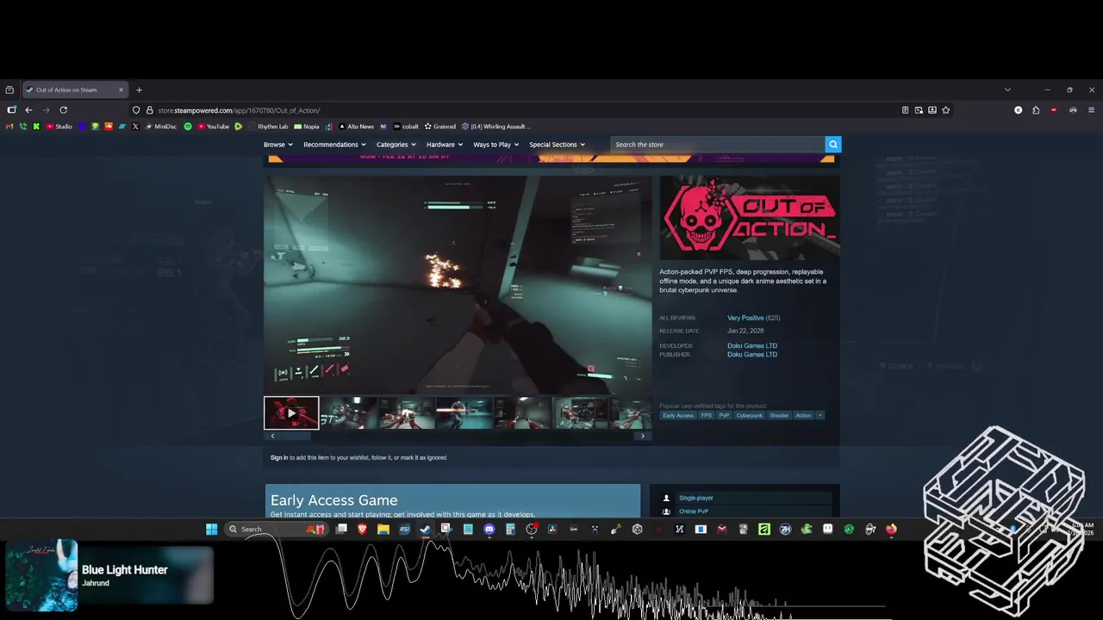Open the YouTube bookmark
This screenshot has width=1103, height=620.
click(x=213, y=127)
